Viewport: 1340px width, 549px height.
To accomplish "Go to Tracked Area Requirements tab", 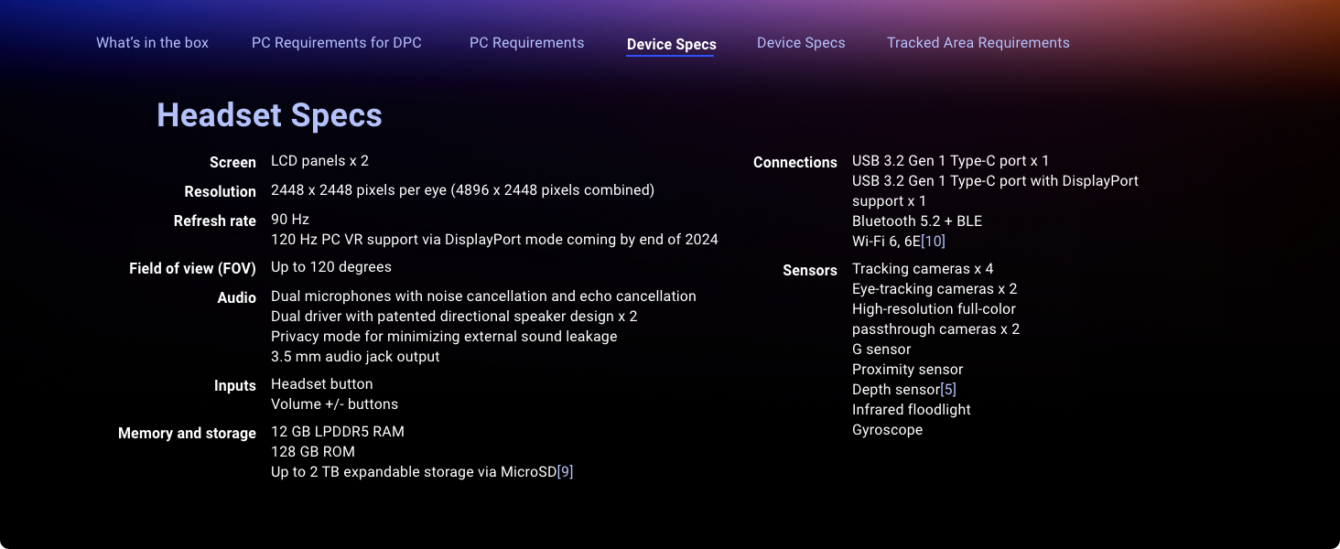I will tap(978, 43).
